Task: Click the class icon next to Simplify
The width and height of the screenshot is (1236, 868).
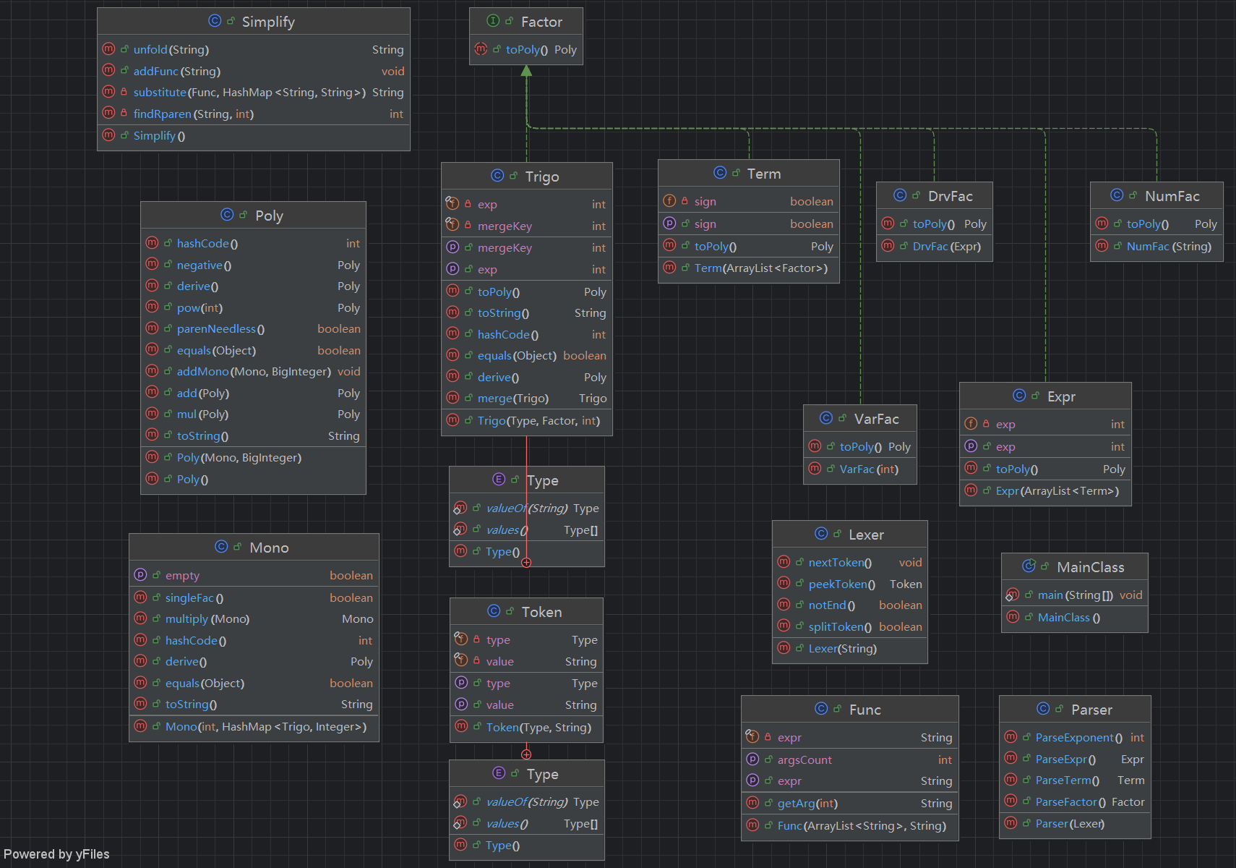Action: [215, 21]
